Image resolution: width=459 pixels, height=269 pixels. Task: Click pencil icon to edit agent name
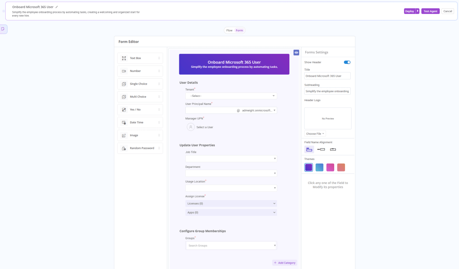tap(57, 7)
